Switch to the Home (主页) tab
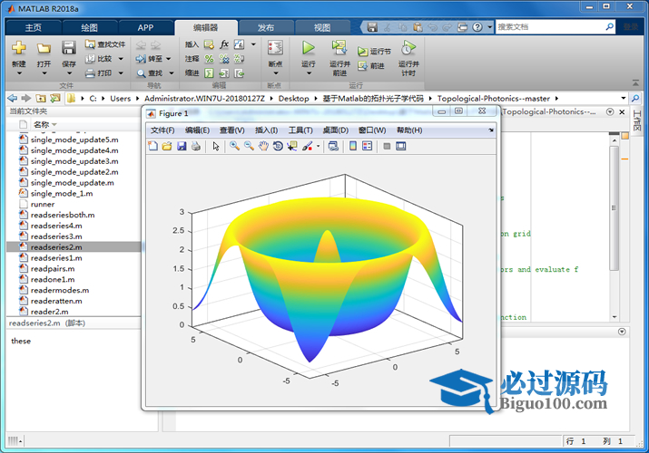The image size is (649, 453). [33, 28]
